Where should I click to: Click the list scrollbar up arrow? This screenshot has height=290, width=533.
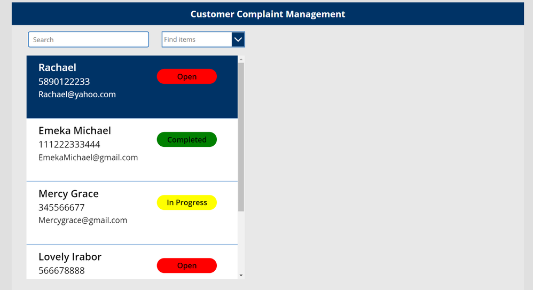point(241,59)
